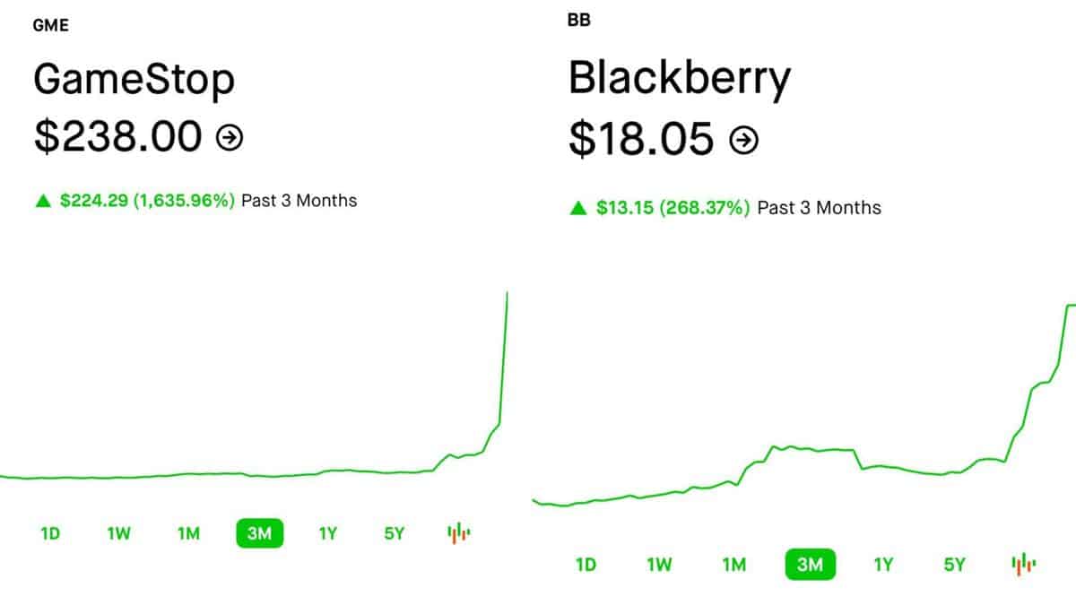Click the Blackberry chart peak at right
1076x605 pixels.
point(1070,306)
